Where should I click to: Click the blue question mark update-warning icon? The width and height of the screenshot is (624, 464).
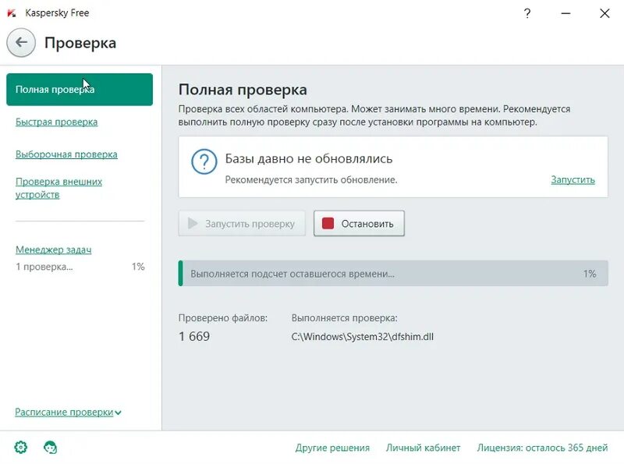click(x=204, y=161)
